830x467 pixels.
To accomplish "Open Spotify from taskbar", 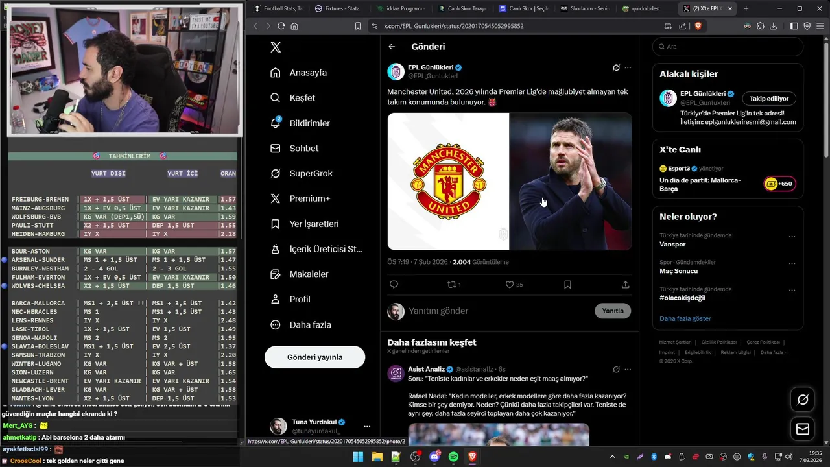I will click(453, 457).
